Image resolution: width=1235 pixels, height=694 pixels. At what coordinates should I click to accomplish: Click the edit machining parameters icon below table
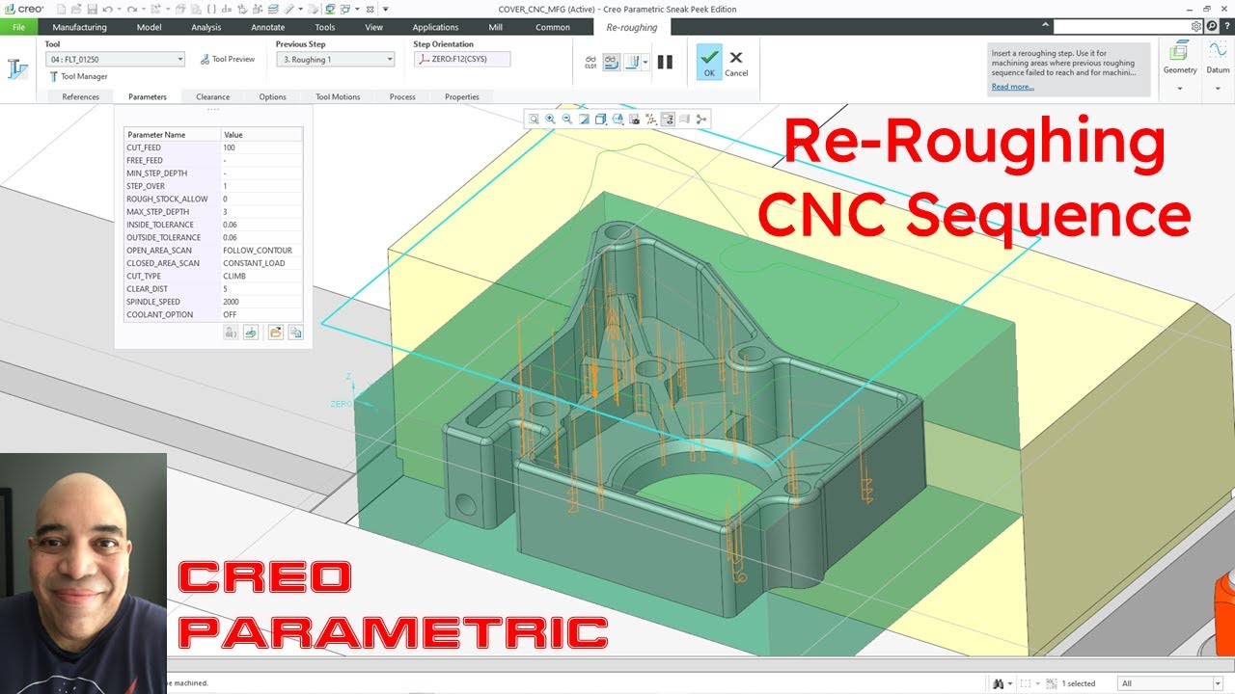pos(231,332)
